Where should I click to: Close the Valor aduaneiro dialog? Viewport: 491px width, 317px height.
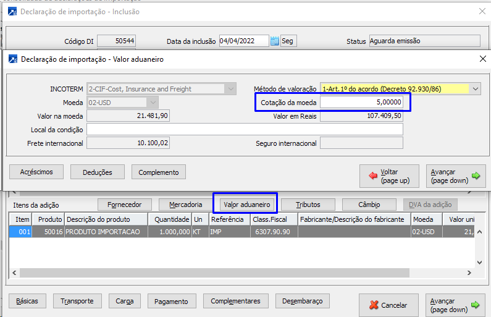pos(483,59)
